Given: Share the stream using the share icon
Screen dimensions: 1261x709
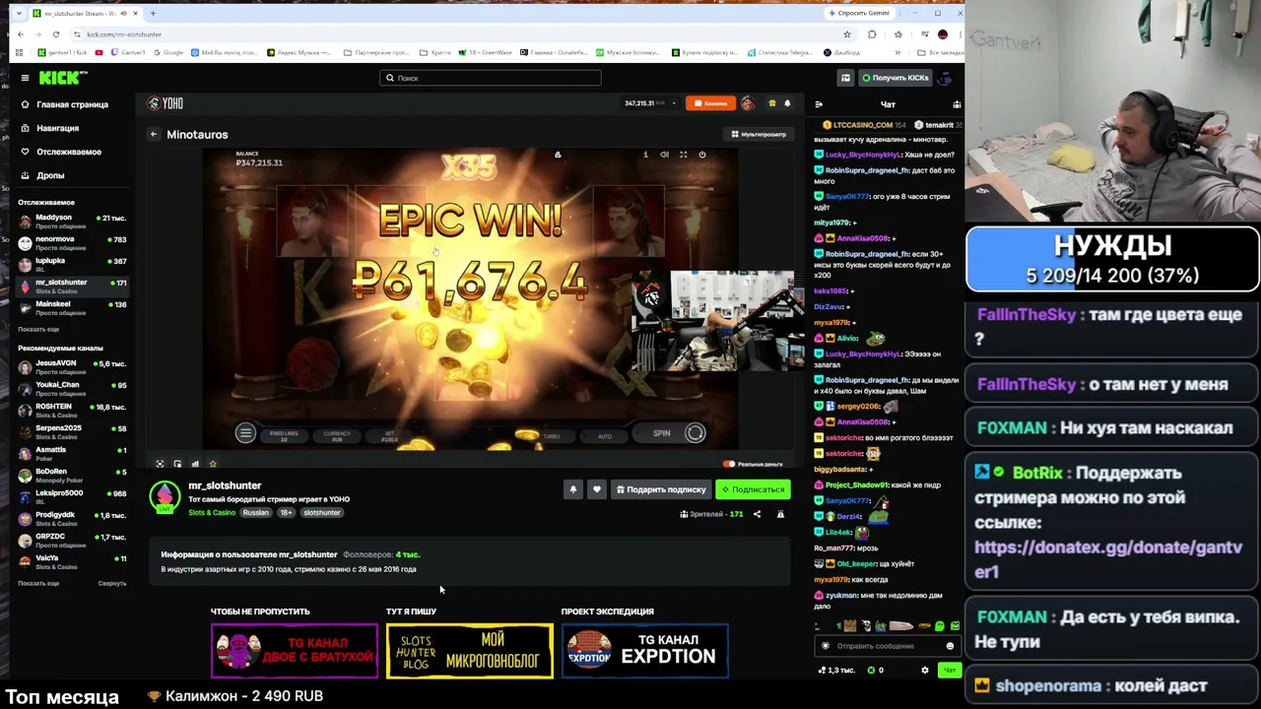Looking at the screenshot, I should pyautogui.click(x=757, y=514).
